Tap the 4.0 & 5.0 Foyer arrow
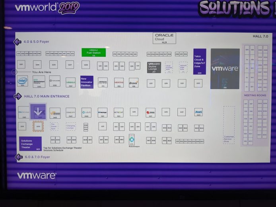 pos(17,42)
